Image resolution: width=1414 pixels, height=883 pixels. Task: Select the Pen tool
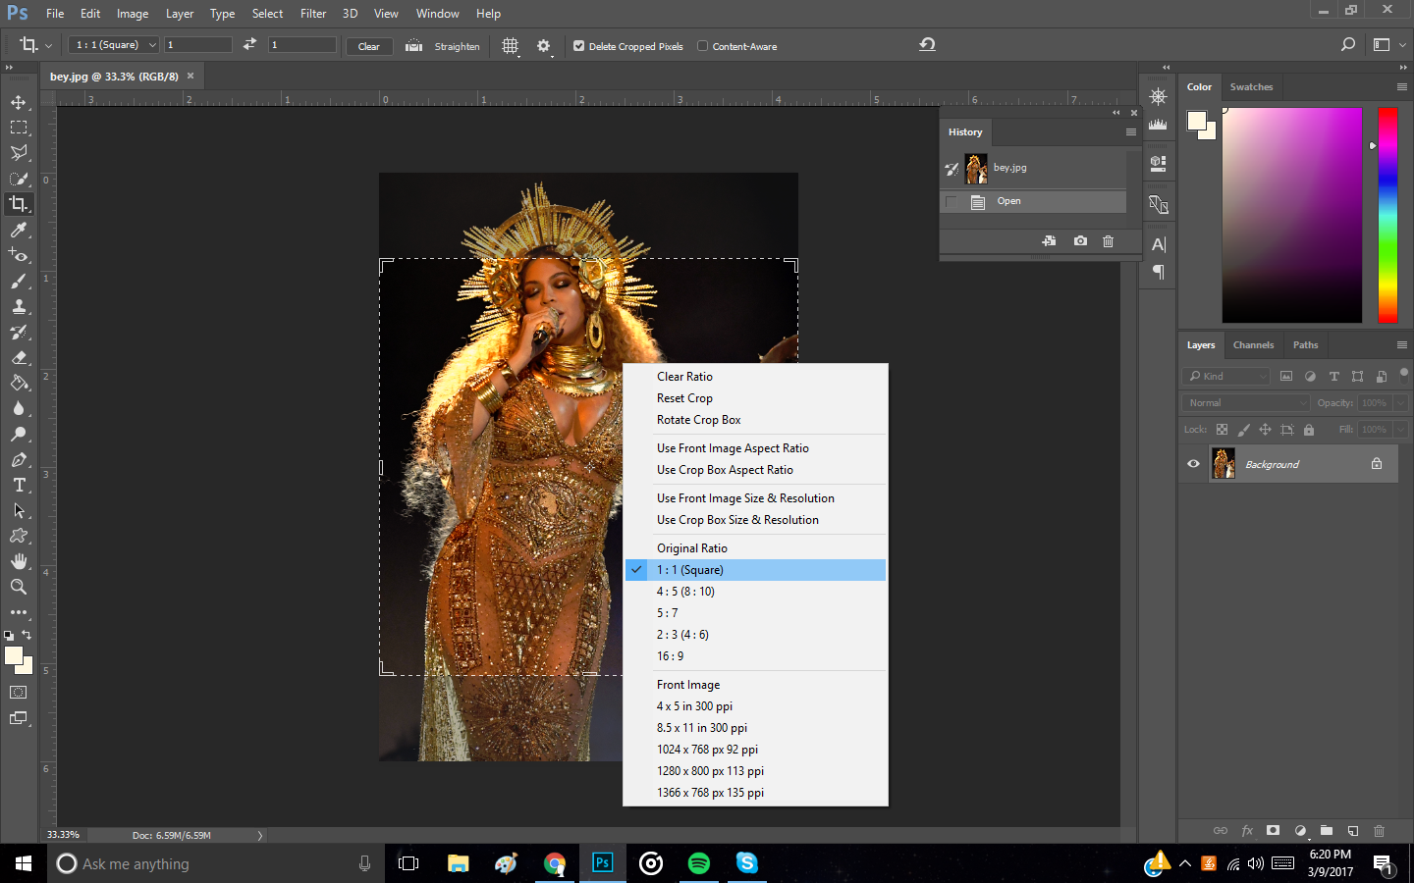tap(19, 459)
